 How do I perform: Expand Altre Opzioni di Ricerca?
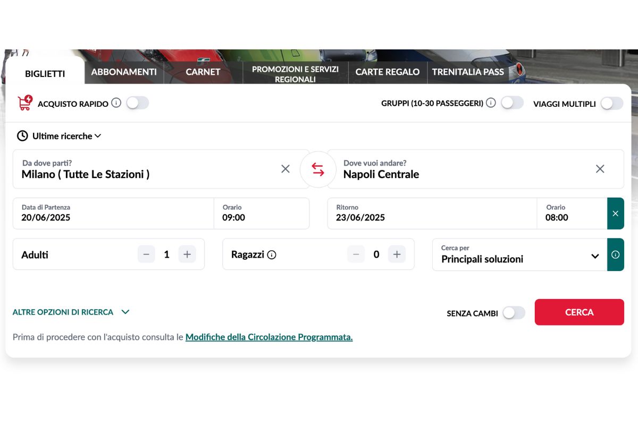tap(71, 312)
